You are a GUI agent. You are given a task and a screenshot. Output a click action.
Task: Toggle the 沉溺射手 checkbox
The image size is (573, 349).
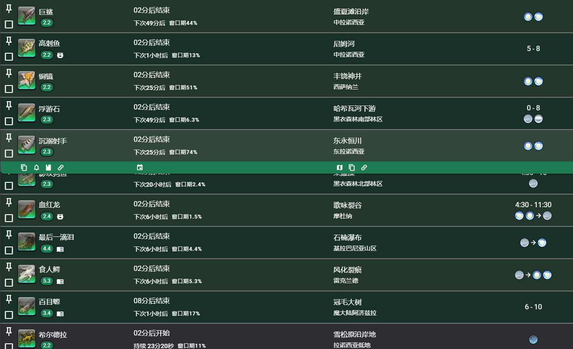click(x=9, y=154)
